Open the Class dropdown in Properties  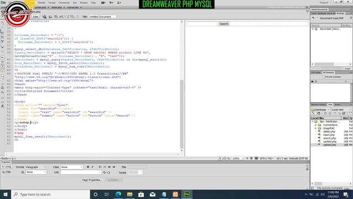click(72, 167)
